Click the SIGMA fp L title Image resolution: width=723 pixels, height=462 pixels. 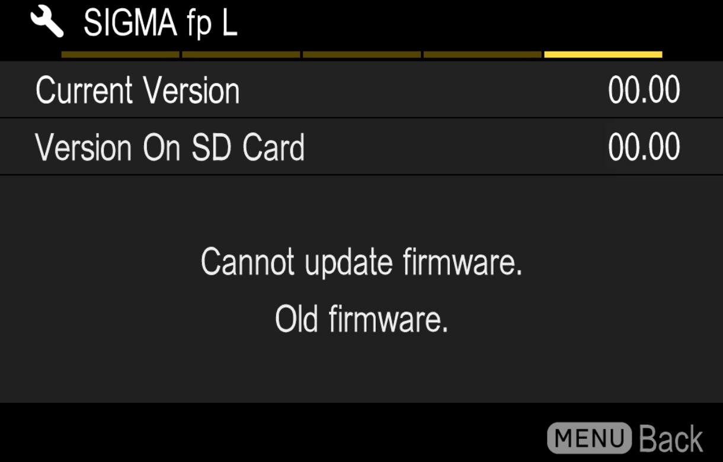pos(161,24)
